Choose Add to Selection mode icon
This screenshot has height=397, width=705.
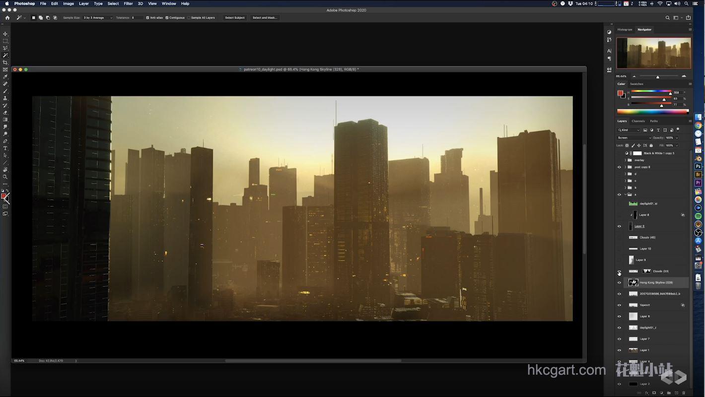coord(40,17)
